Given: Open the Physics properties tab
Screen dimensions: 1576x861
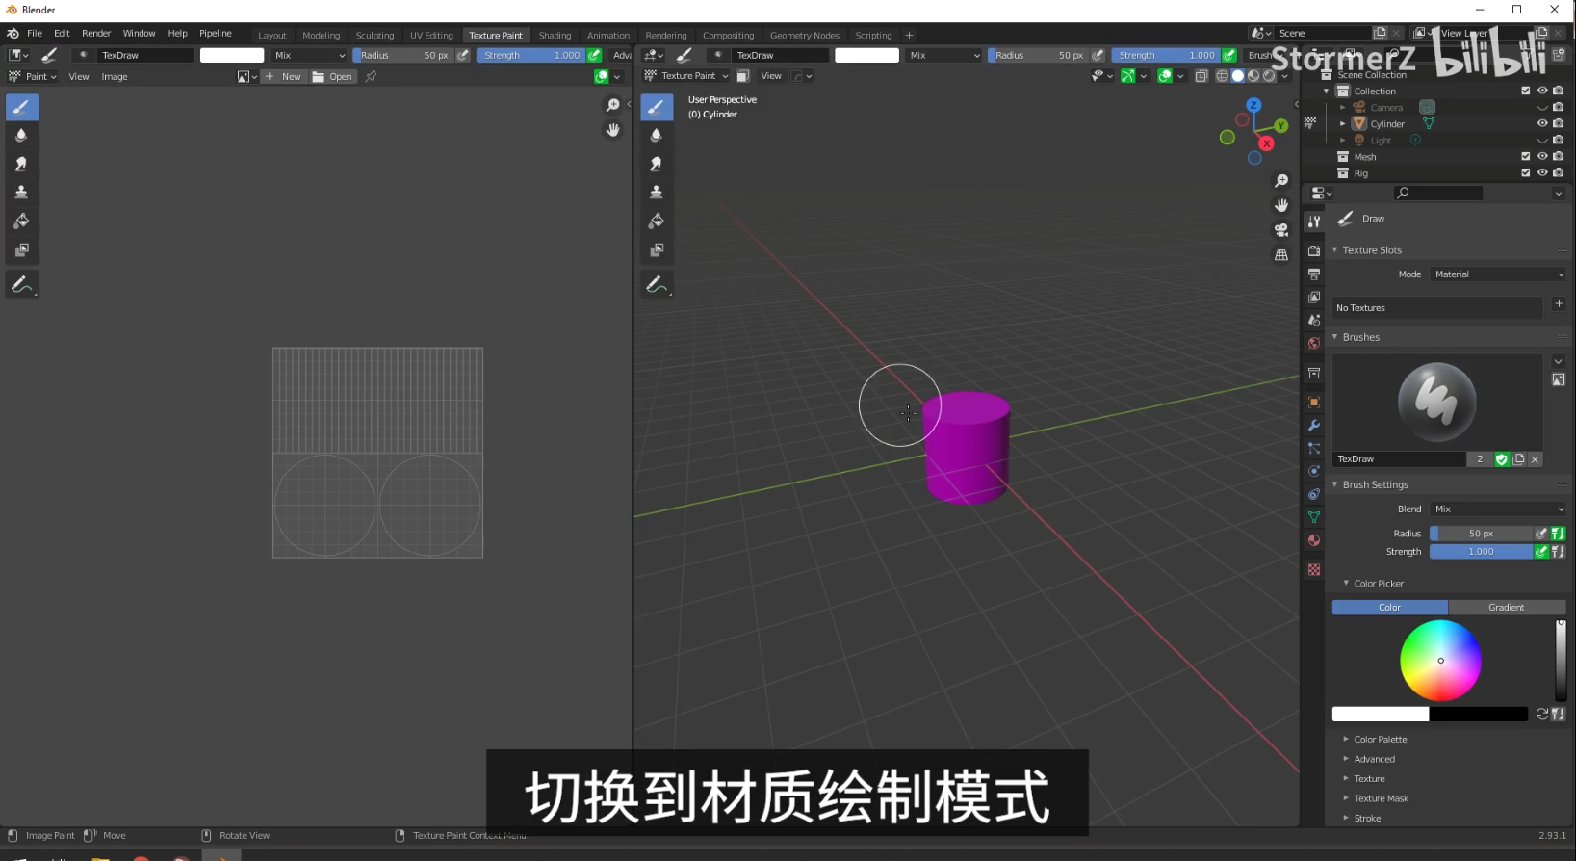Looking at the screenshot, I should (1314, 471).
